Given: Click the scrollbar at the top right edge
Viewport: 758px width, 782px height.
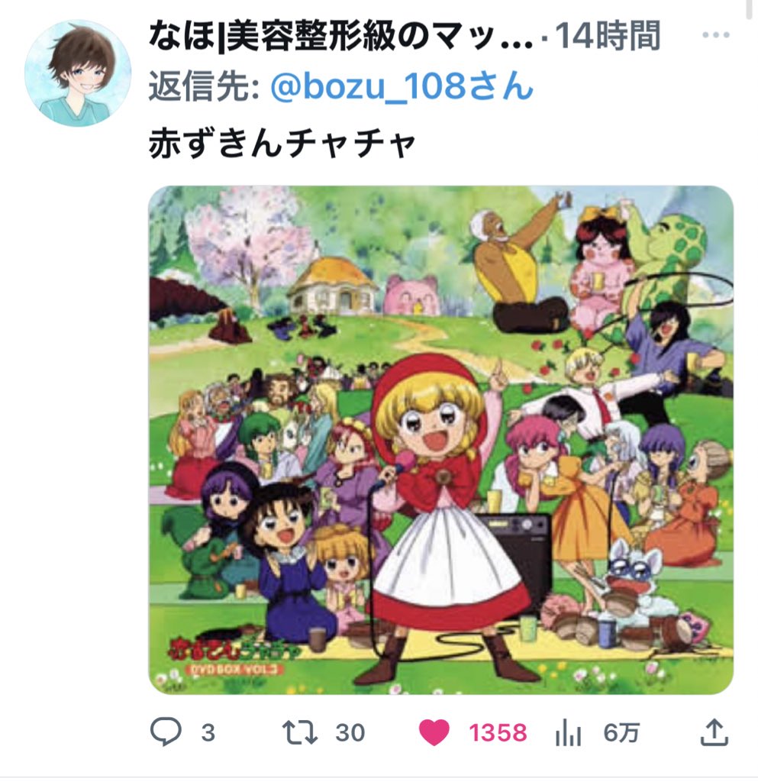Looking at the screenshot, I should point(748,10).
